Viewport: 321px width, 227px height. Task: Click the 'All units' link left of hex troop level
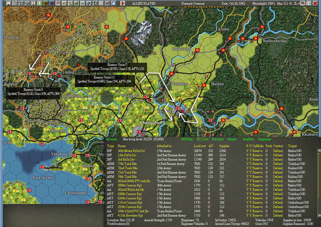[x=112, y=139]
